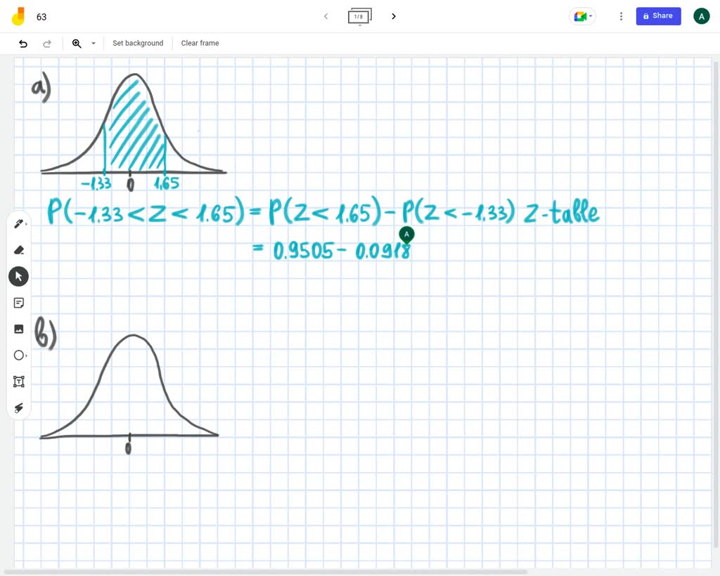Choose the Select arrow tool
Viewport: 720px width, 576px height.
pos(19,277)
